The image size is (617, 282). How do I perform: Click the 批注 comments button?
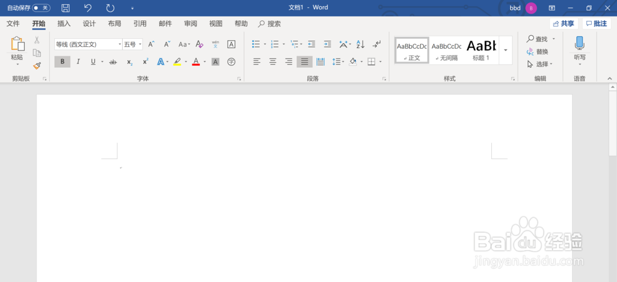(x=597, y=23)
